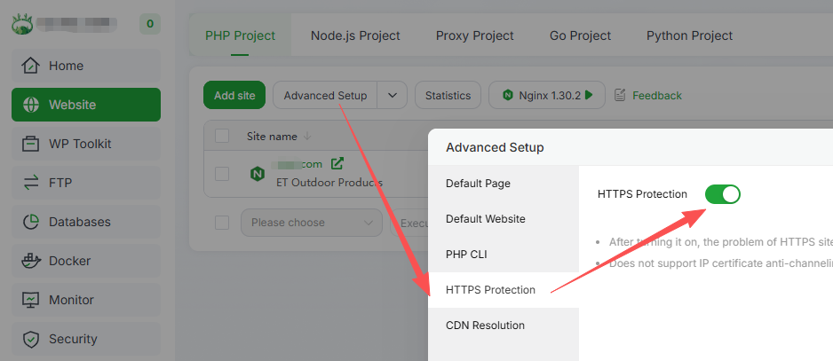The image size is (833, 361).
Task: Click the Advanced Setup button
Action: click(325, 95)
